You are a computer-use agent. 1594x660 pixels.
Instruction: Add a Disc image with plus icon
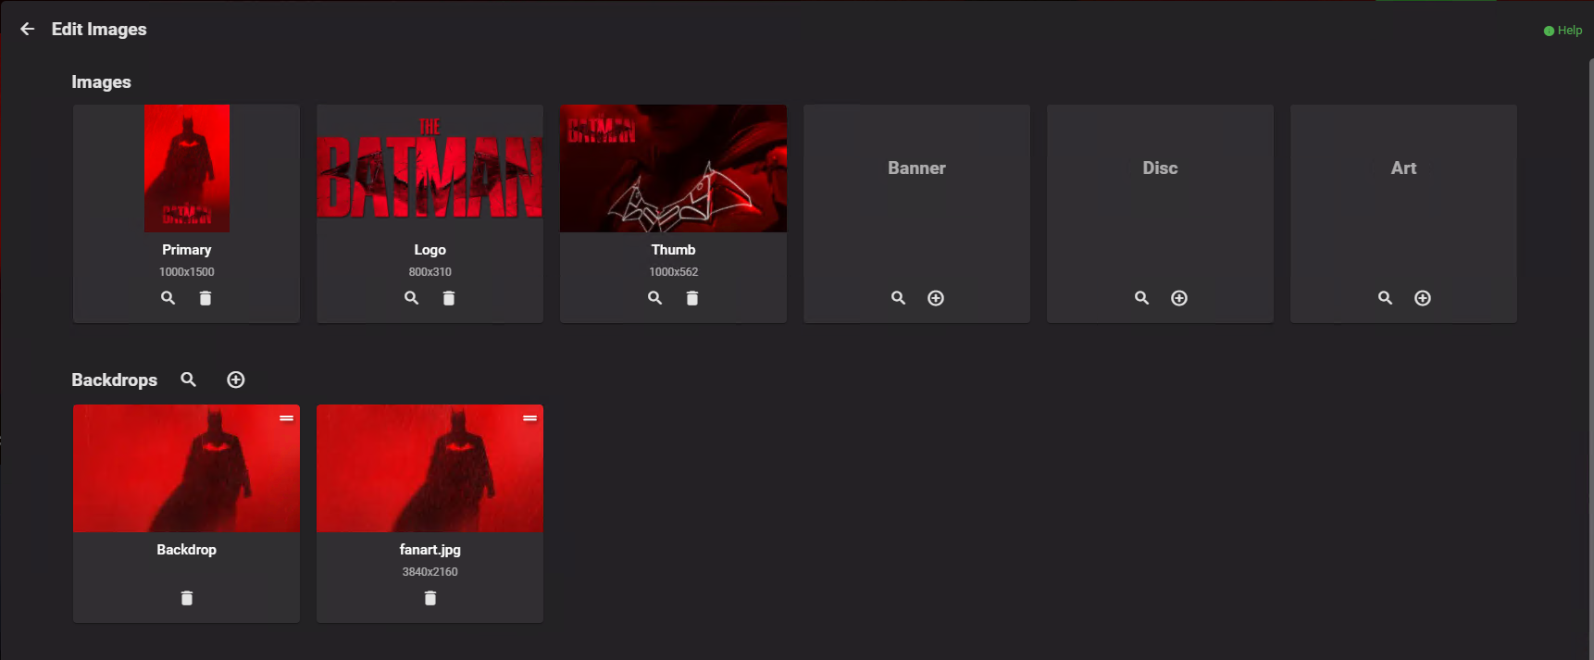(x=1179, y=298)
